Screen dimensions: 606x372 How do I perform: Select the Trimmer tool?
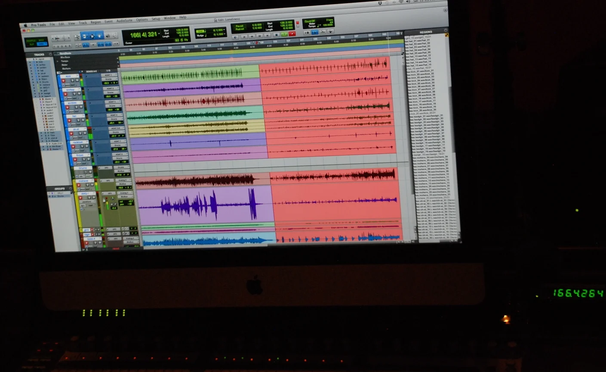85,37
